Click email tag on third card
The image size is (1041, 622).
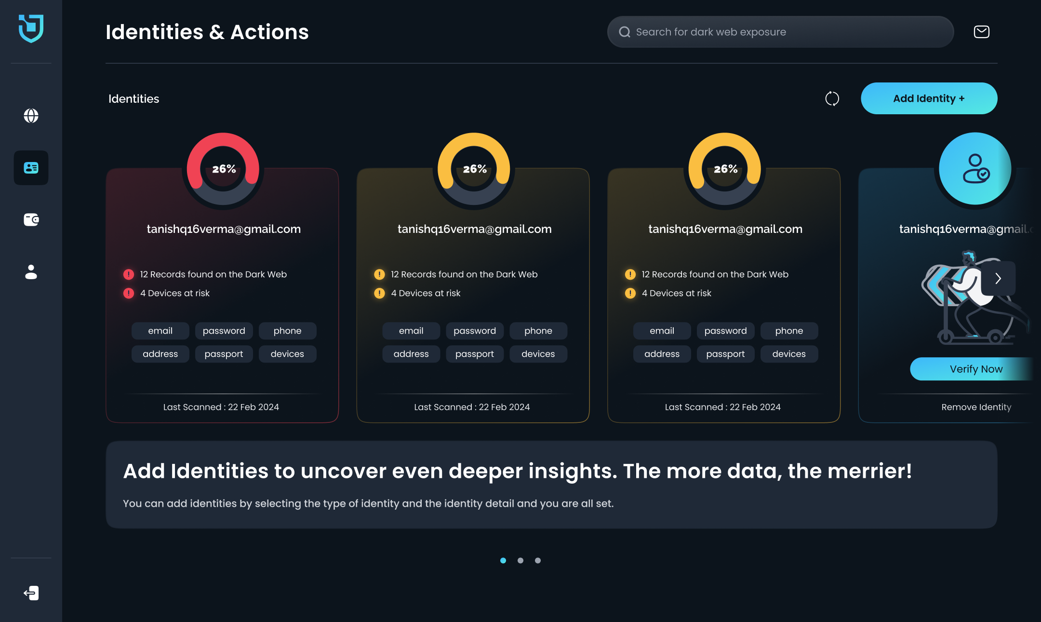[662, 331]
